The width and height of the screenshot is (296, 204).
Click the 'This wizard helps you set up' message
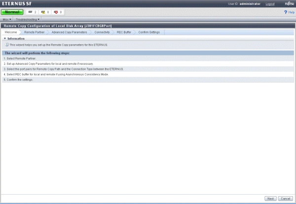[x=59, y=45]
